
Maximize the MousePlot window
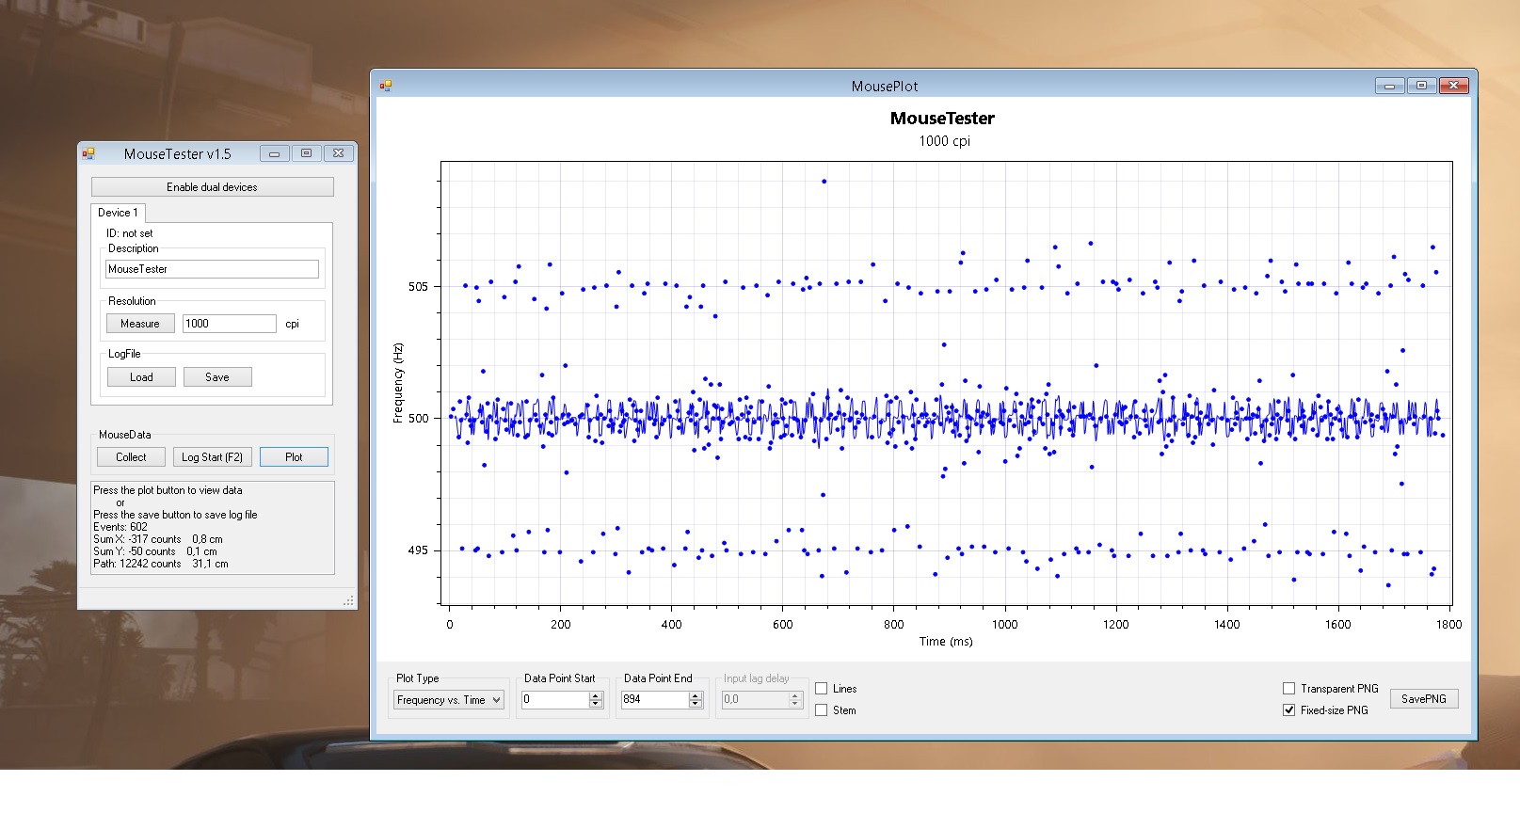point(1421,86)
